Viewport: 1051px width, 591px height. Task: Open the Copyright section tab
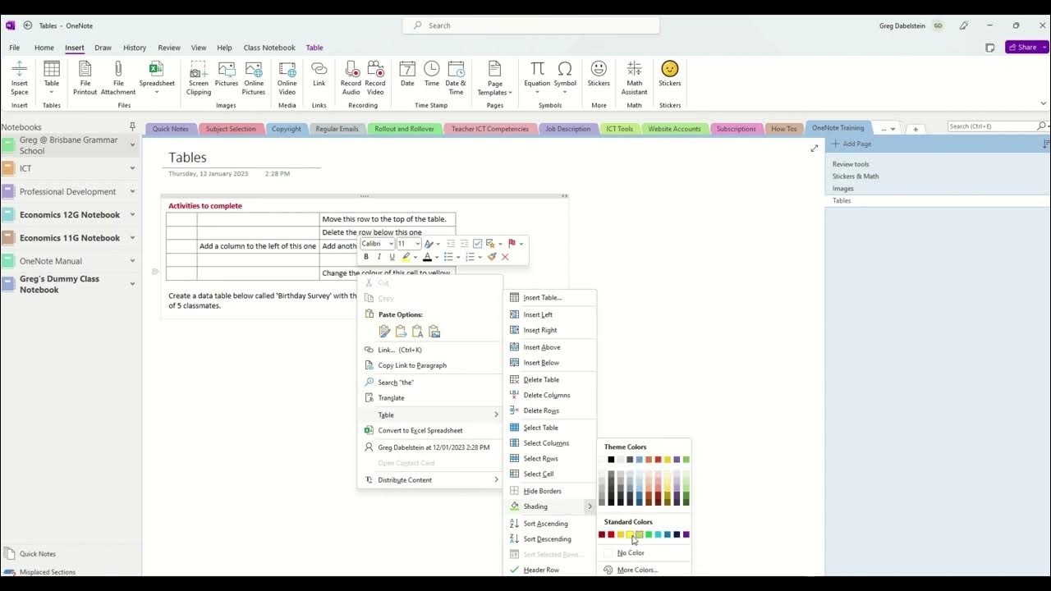point(287,129)
